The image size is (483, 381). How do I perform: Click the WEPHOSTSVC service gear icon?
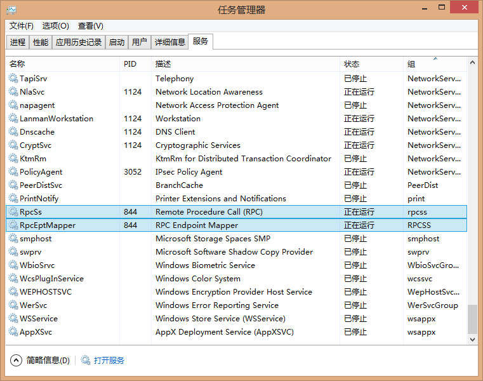13,292
